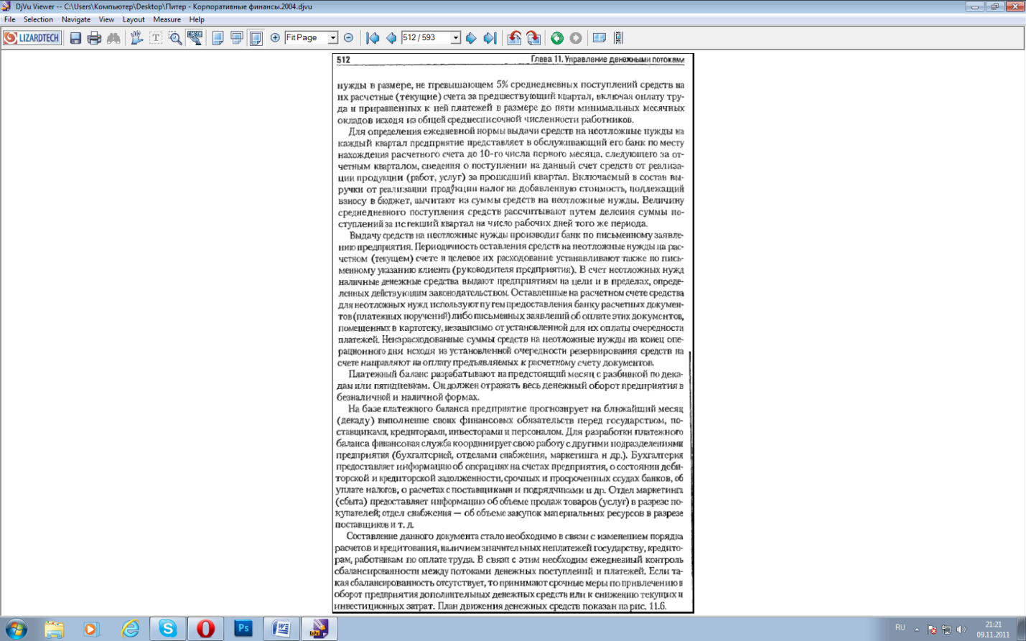
Task: Navigate back with green arrow
Action: pyautogui.click(x=557, y=38)
